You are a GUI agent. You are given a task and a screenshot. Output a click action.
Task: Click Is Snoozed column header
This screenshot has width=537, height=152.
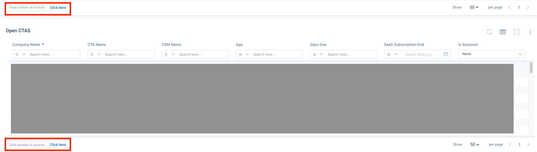pyautogui.click(x=468, y=45)
